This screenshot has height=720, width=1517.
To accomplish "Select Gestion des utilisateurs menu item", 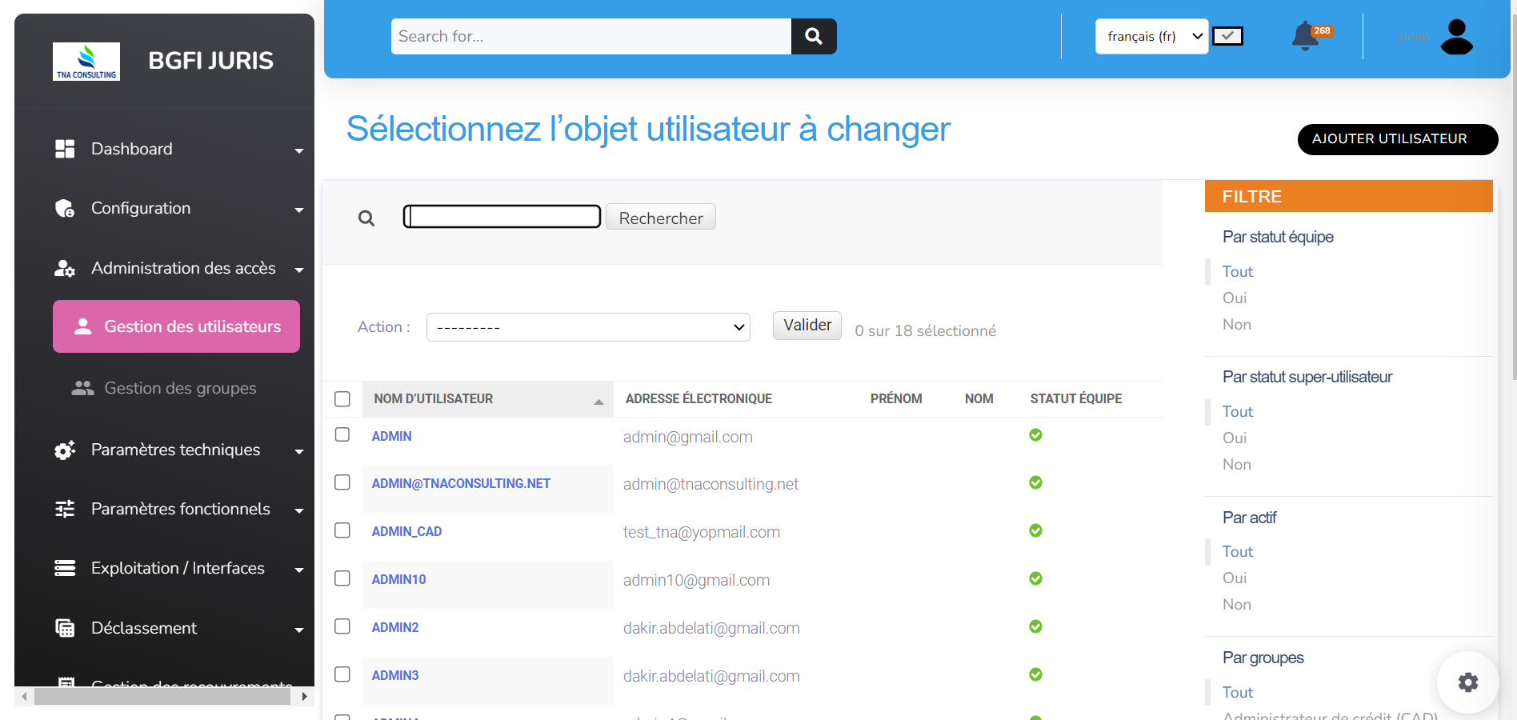I will pyautogui.click(x=176, y=326).
